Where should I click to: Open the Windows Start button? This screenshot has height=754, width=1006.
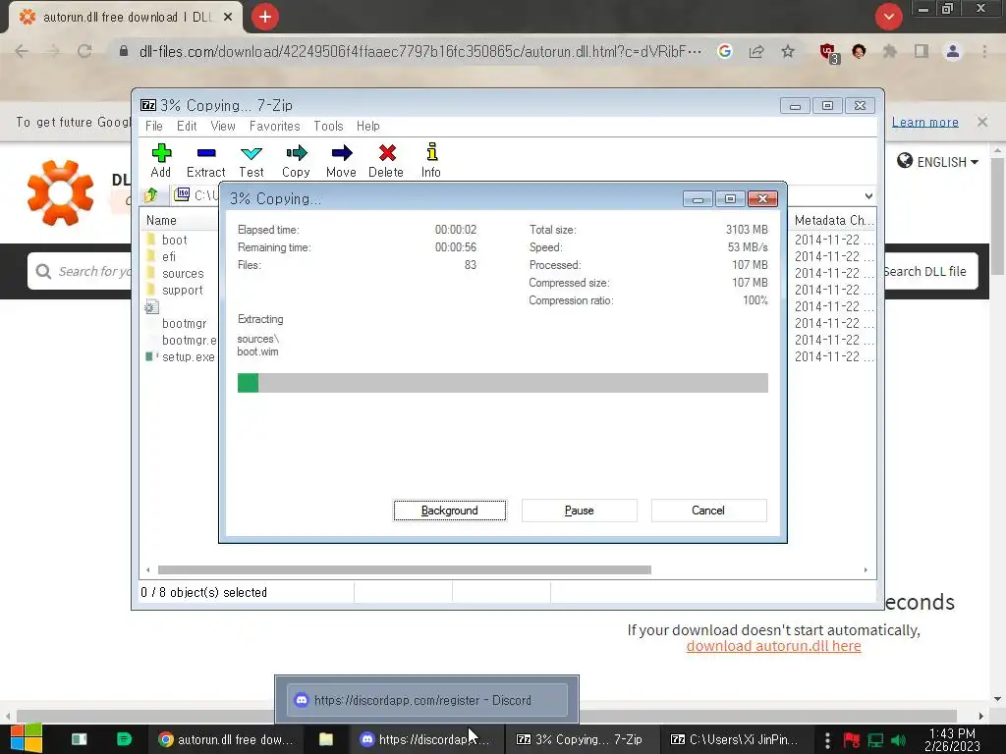click(x=27, y=739)
